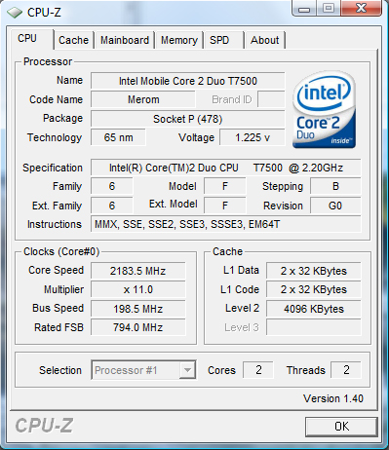Click the Family value 6

click(x=112, y=186)
